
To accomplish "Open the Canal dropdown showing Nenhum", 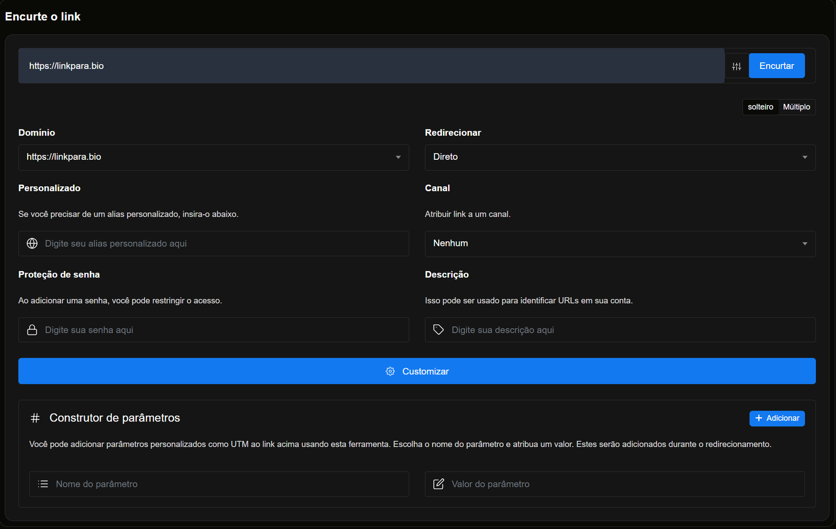I will click(620, 243).
